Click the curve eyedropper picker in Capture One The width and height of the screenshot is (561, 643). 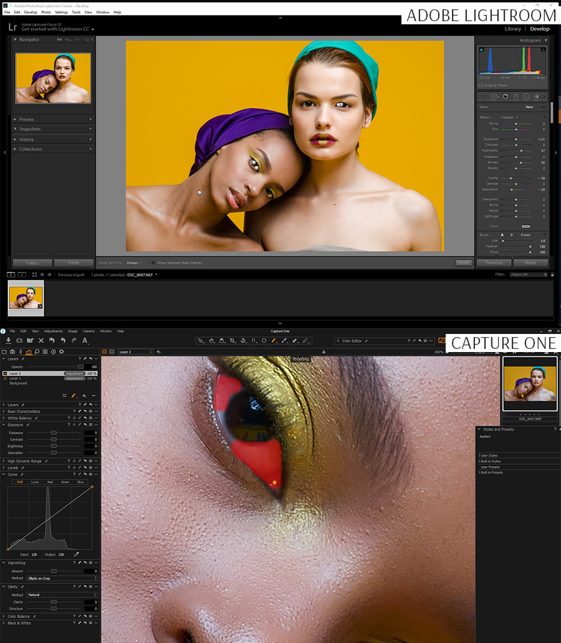click(x=76, y=555)
